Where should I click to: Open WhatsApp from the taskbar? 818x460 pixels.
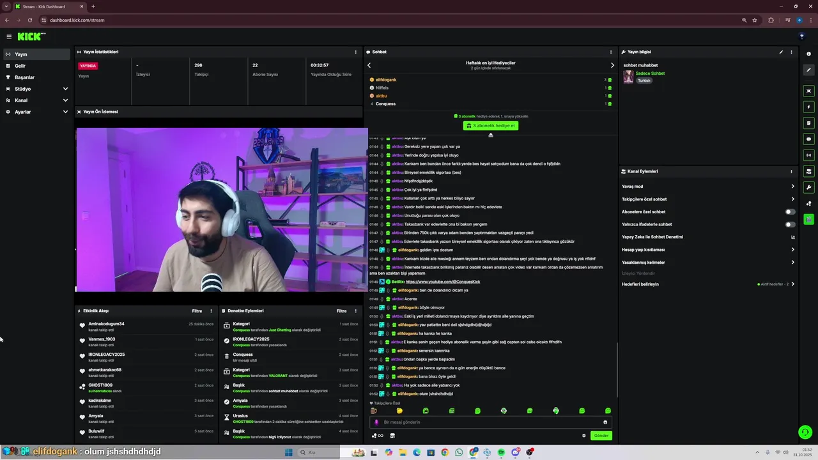coord(459,452)
